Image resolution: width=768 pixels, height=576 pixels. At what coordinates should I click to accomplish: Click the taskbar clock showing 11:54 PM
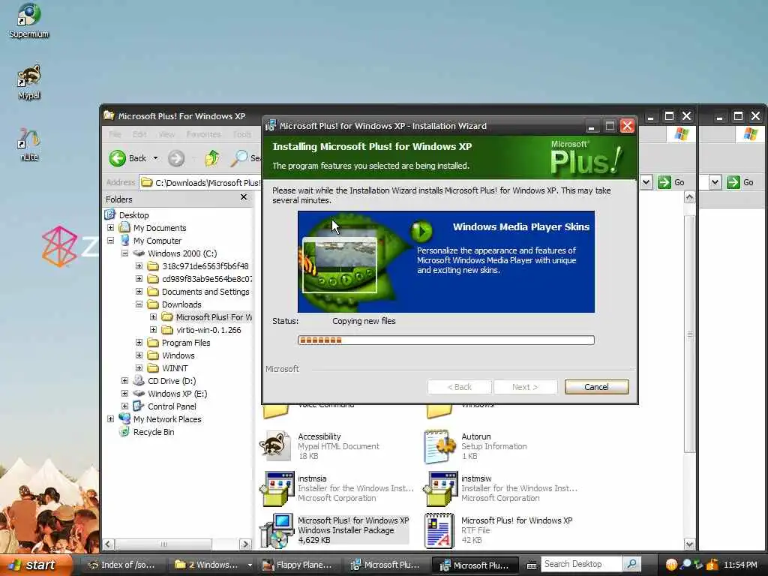[x=740, y=565]
